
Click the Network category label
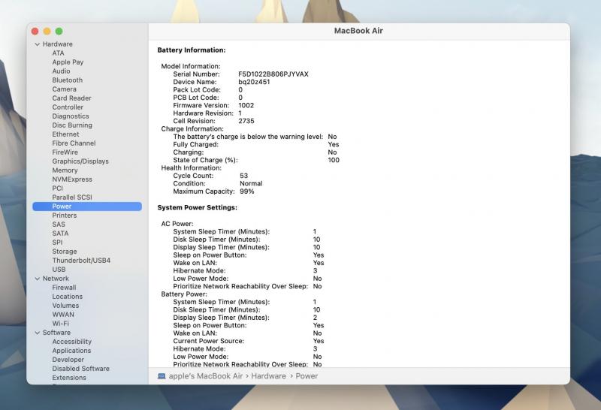point(56,279)
